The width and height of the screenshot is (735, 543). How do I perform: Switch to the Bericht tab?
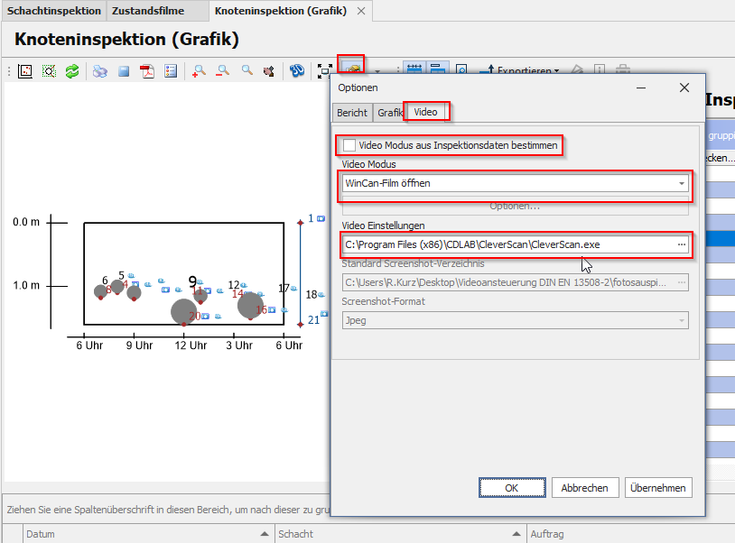pos(351,113)
